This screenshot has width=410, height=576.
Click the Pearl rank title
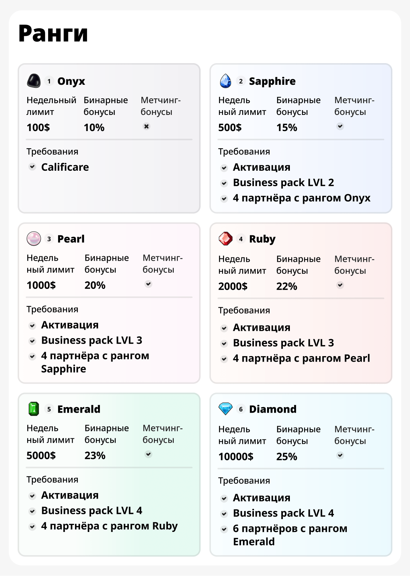coord(71,239)
